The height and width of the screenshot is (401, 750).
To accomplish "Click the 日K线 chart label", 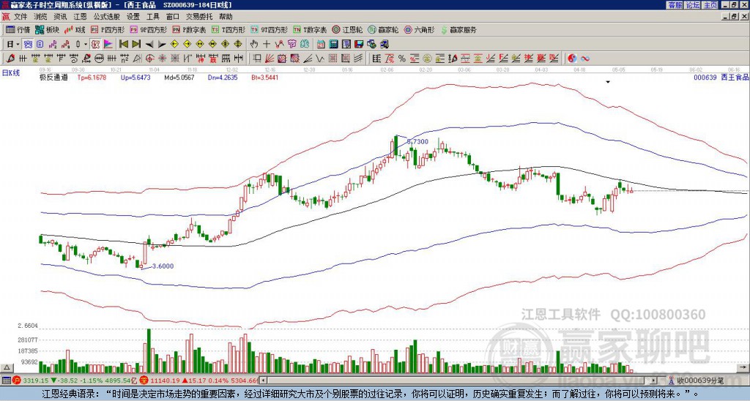I will click(11, 72).
